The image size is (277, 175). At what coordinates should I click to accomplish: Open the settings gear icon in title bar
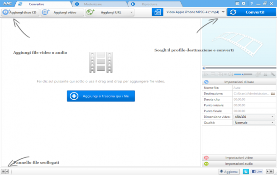point(244,4)
